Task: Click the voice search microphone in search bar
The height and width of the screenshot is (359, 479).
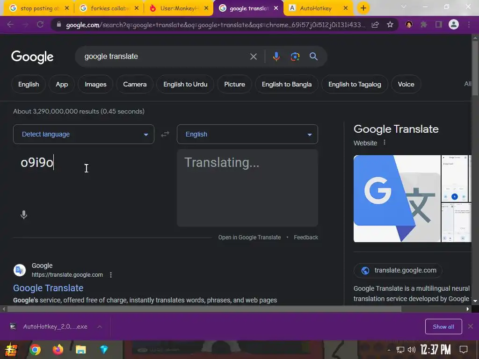Action: click(276, 57)
